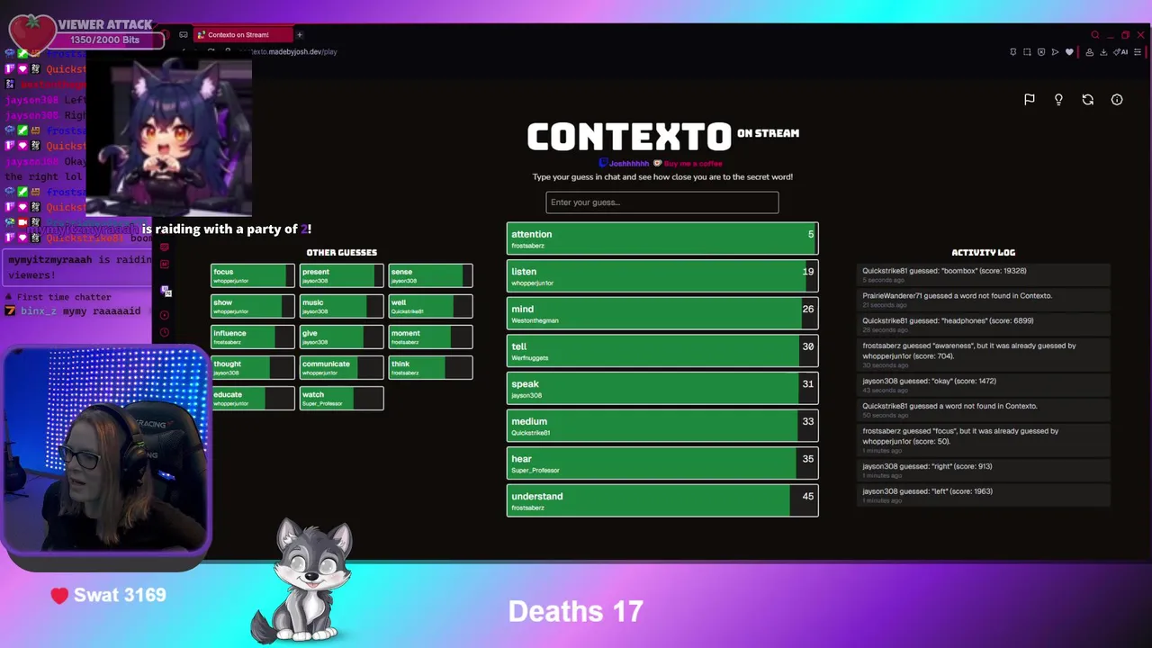Click the attention guess bar scored 5
Screen dimensions: 1152x648
tap(662, 238)
